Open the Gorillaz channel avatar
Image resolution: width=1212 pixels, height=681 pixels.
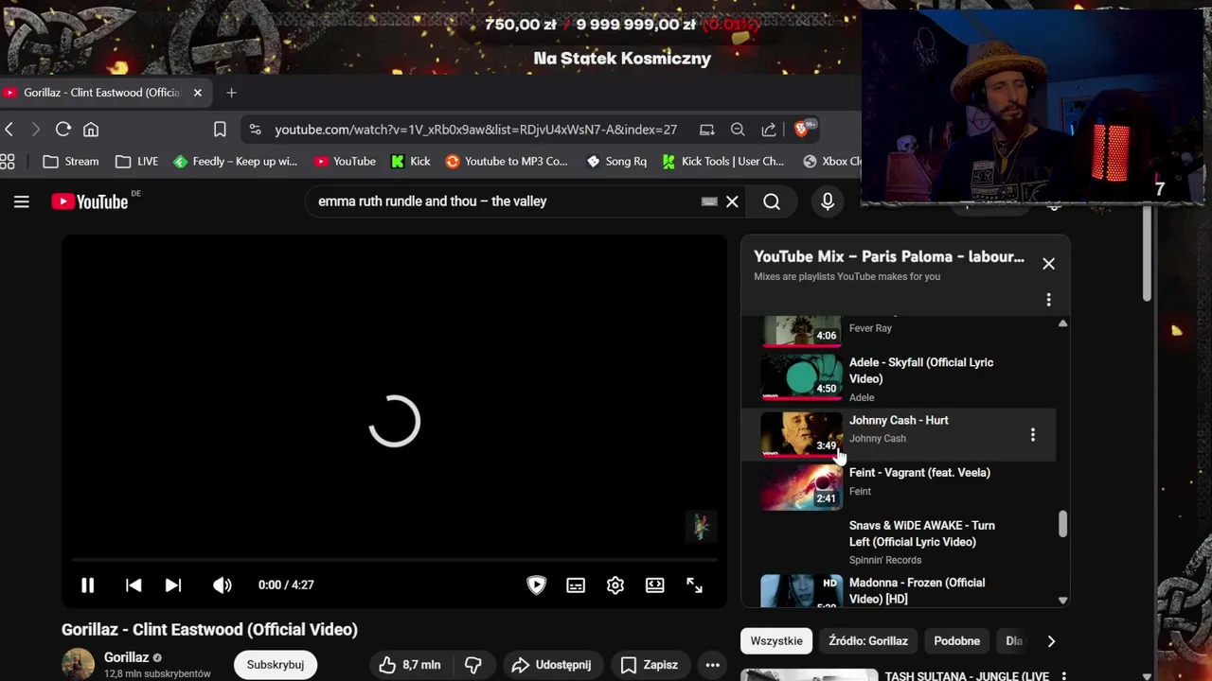point(78,664)
